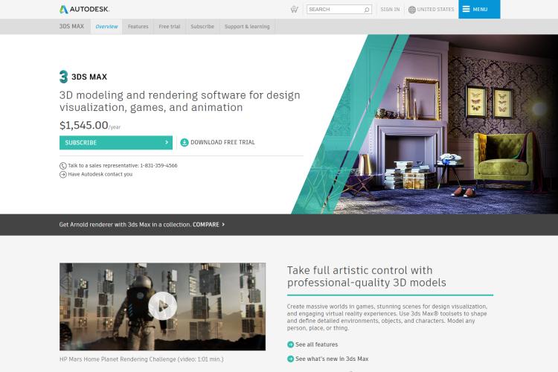558x372 pixels.
Task: Open the Support & learning tab
Action: click(x=247, y=26)
